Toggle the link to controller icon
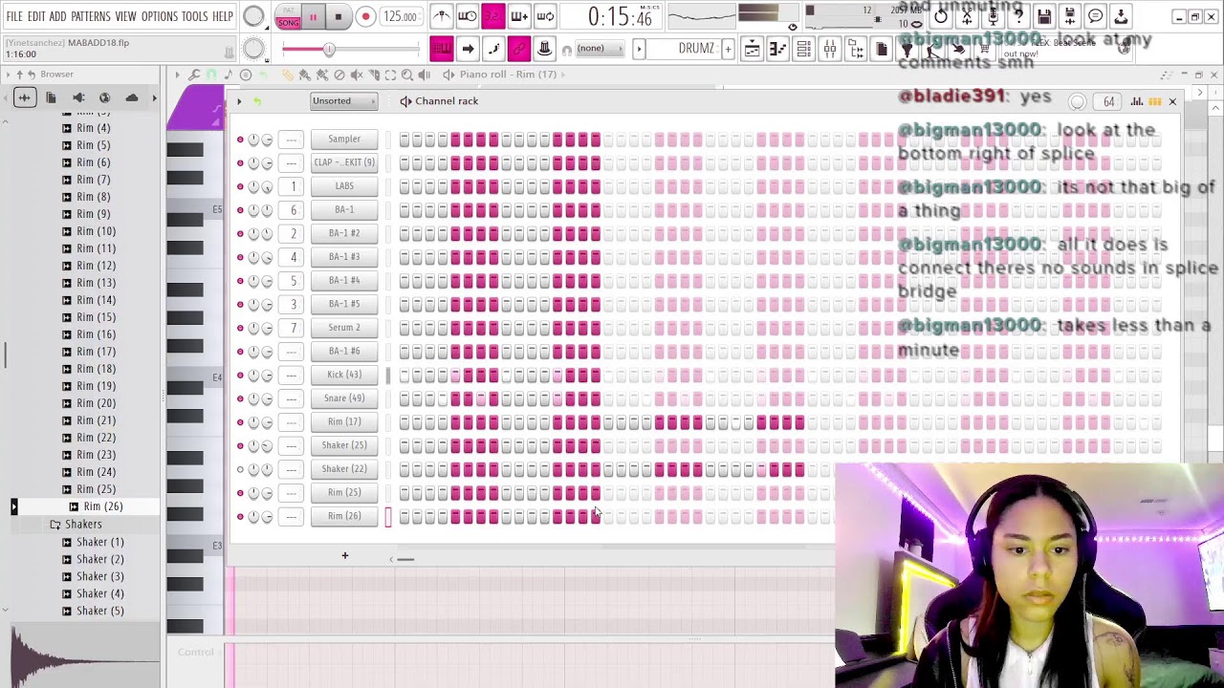1224x688 pixels. pos(519,49)
